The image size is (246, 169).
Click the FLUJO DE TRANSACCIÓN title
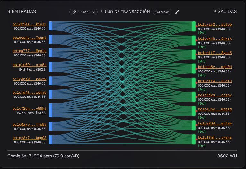[125, 12]
